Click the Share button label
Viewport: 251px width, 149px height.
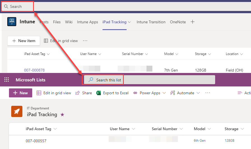click(87, 93)
